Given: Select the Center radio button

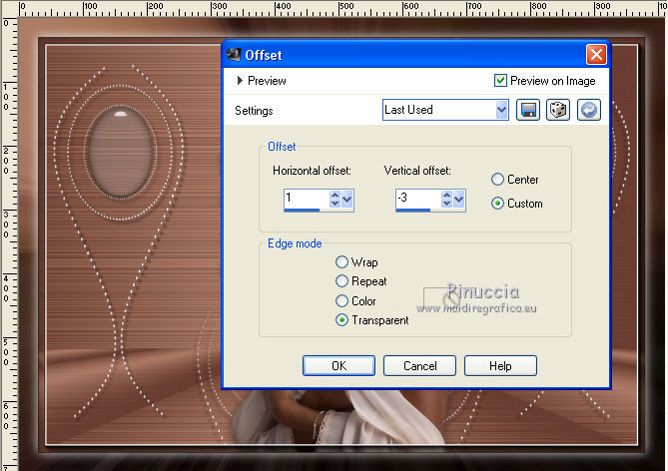Looking at the screenshot, I should 497,180.
